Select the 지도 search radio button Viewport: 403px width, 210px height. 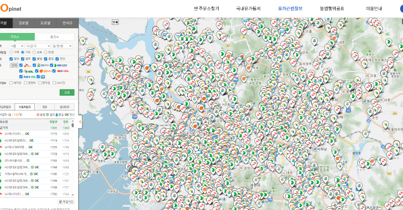tap(23, 52)
